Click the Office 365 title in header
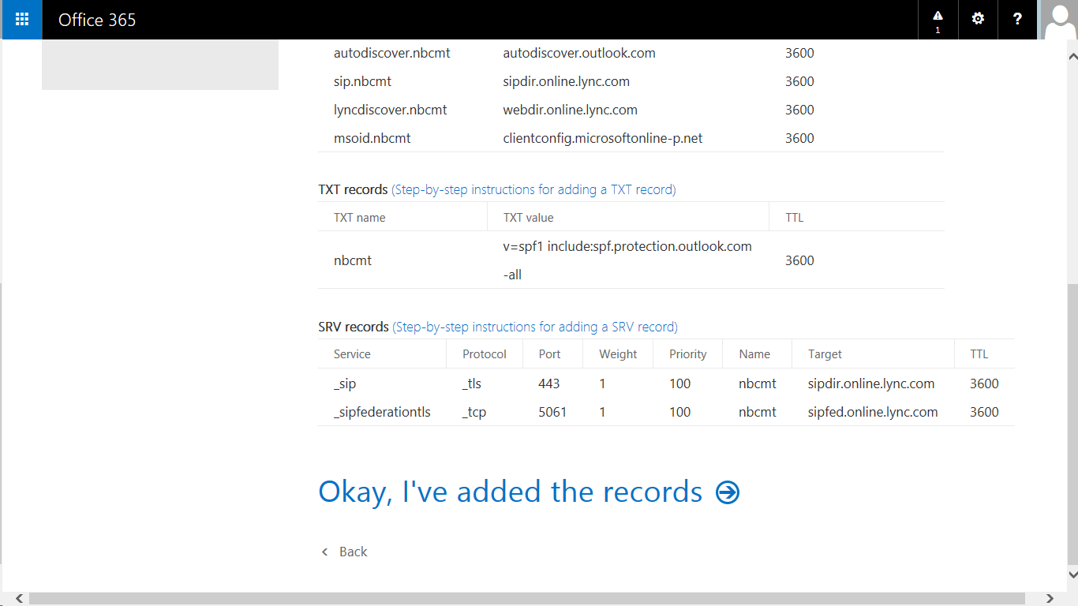The width and height of the screenshot is (1078, 606). point(97,20)
